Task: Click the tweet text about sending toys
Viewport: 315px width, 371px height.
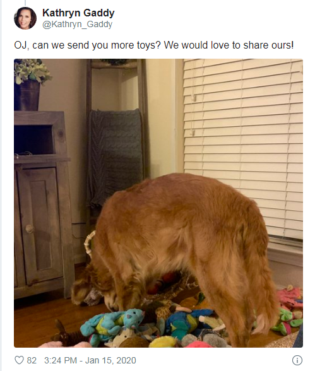Action: [x=154, y=45]
